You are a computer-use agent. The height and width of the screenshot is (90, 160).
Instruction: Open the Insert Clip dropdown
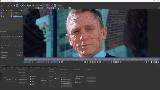pyautogui.click(x=14, y=41)
